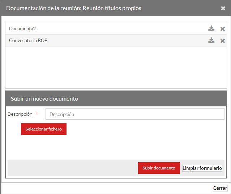Select the Convocatoria BOE row text
Viewport: 231px width, 194px height.
(x=28, y=40)
